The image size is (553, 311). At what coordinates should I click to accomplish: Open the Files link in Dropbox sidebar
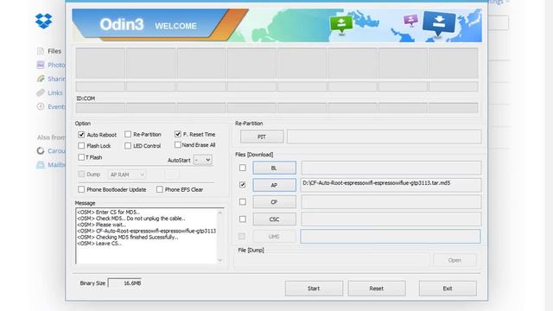click(54, 51)
